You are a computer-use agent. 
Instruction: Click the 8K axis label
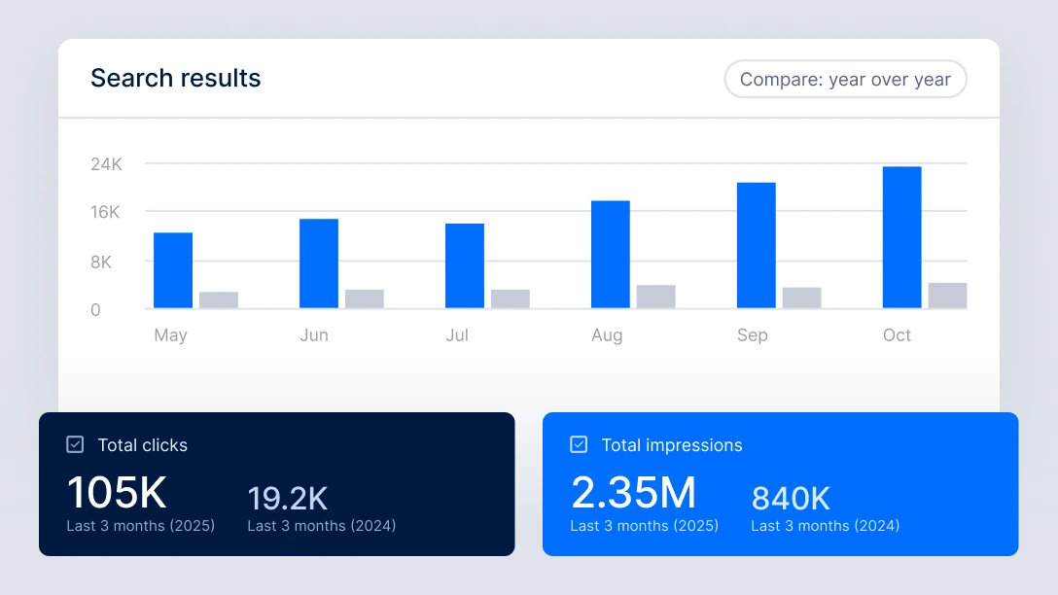(101, 262)
